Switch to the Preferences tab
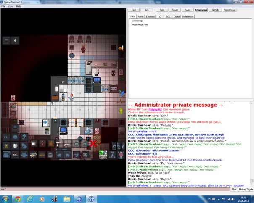 pyautogui.click(x=188, y=16)
